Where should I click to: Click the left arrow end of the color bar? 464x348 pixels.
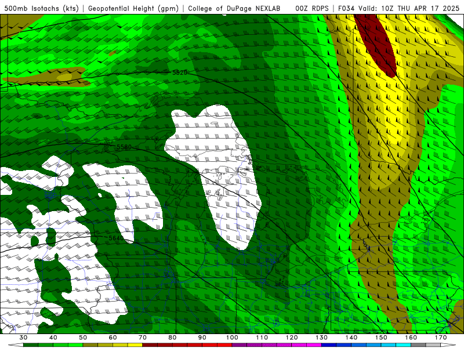pos(16,345)
